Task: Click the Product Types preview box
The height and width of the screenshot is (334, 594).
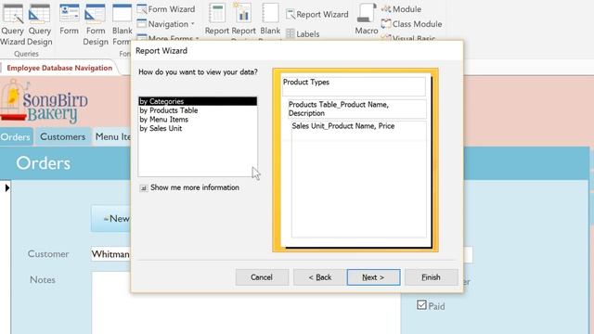Action: [x=354, y=86]
